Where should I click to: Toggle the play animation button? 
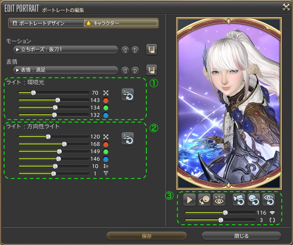pyautogui.click(x=189, y=200)
